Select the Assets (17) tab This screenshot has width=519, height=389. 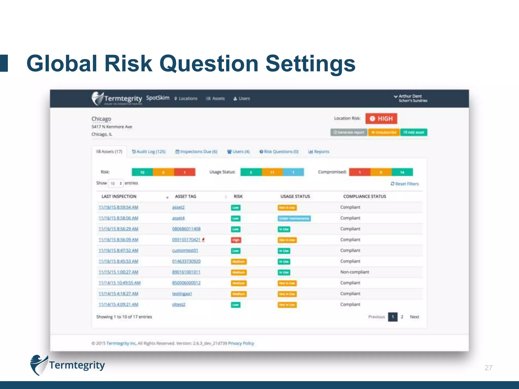point(109,151)
